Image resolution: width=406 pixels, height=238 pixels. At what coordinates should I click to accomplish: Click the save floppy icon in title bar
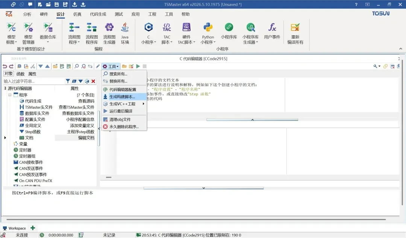(57, 4)
